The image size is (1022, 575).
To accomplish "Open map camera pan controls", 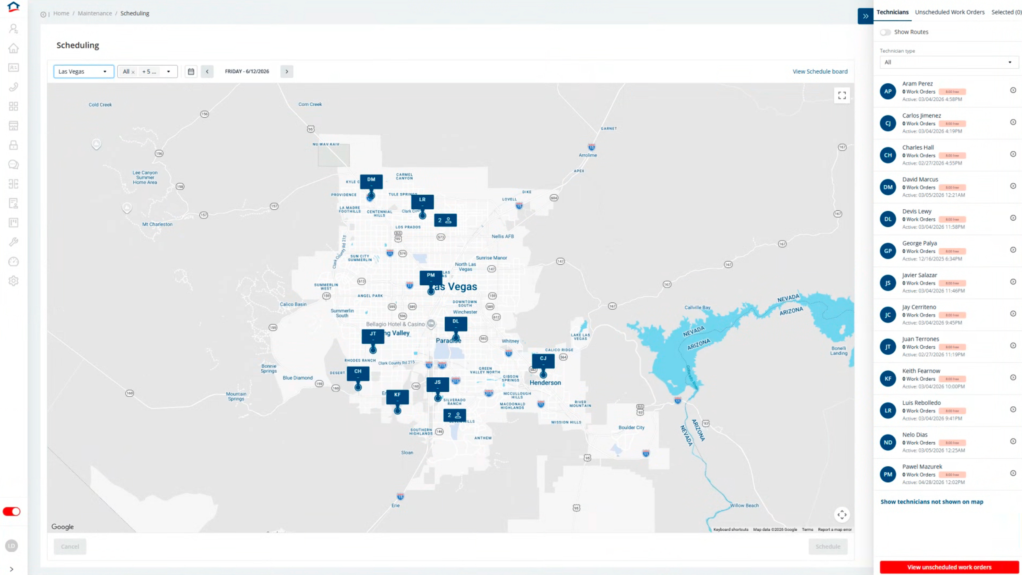I will click(x=842, y=515).
